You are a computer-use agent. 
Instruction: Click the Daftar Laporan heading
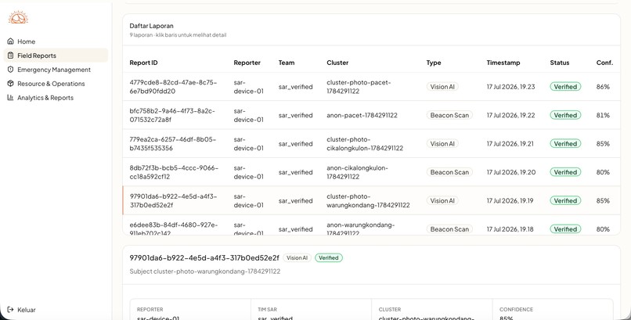(151, 26)
